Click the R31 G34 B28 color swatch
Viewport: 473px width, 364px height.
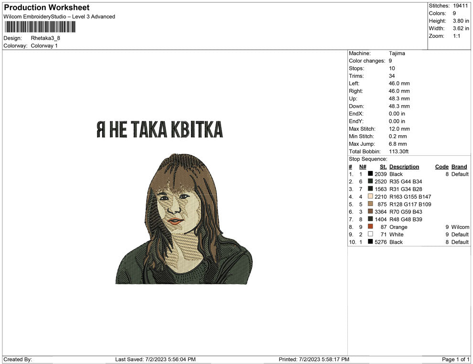[x=370, y=189]
